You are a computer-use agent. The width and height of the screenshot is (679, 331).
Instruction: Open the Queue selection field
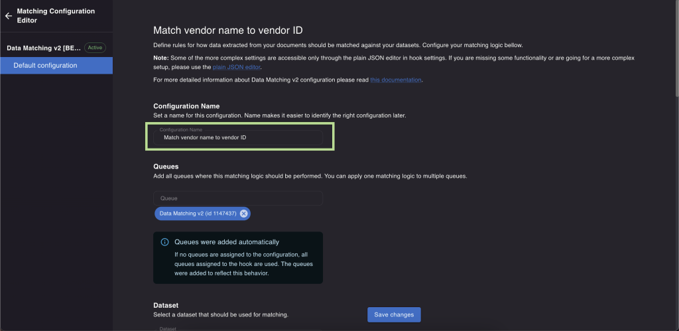[x=238, y=198]
